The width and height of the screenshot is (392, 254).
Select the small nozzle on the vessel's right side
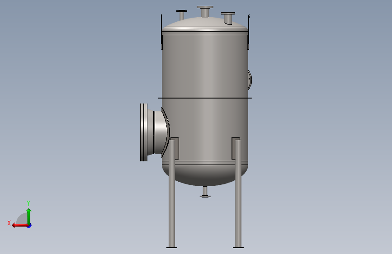tap(250, 80)
